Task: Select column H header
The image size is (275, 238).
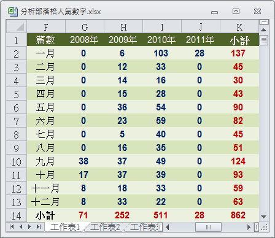Action: coord(123,26)
